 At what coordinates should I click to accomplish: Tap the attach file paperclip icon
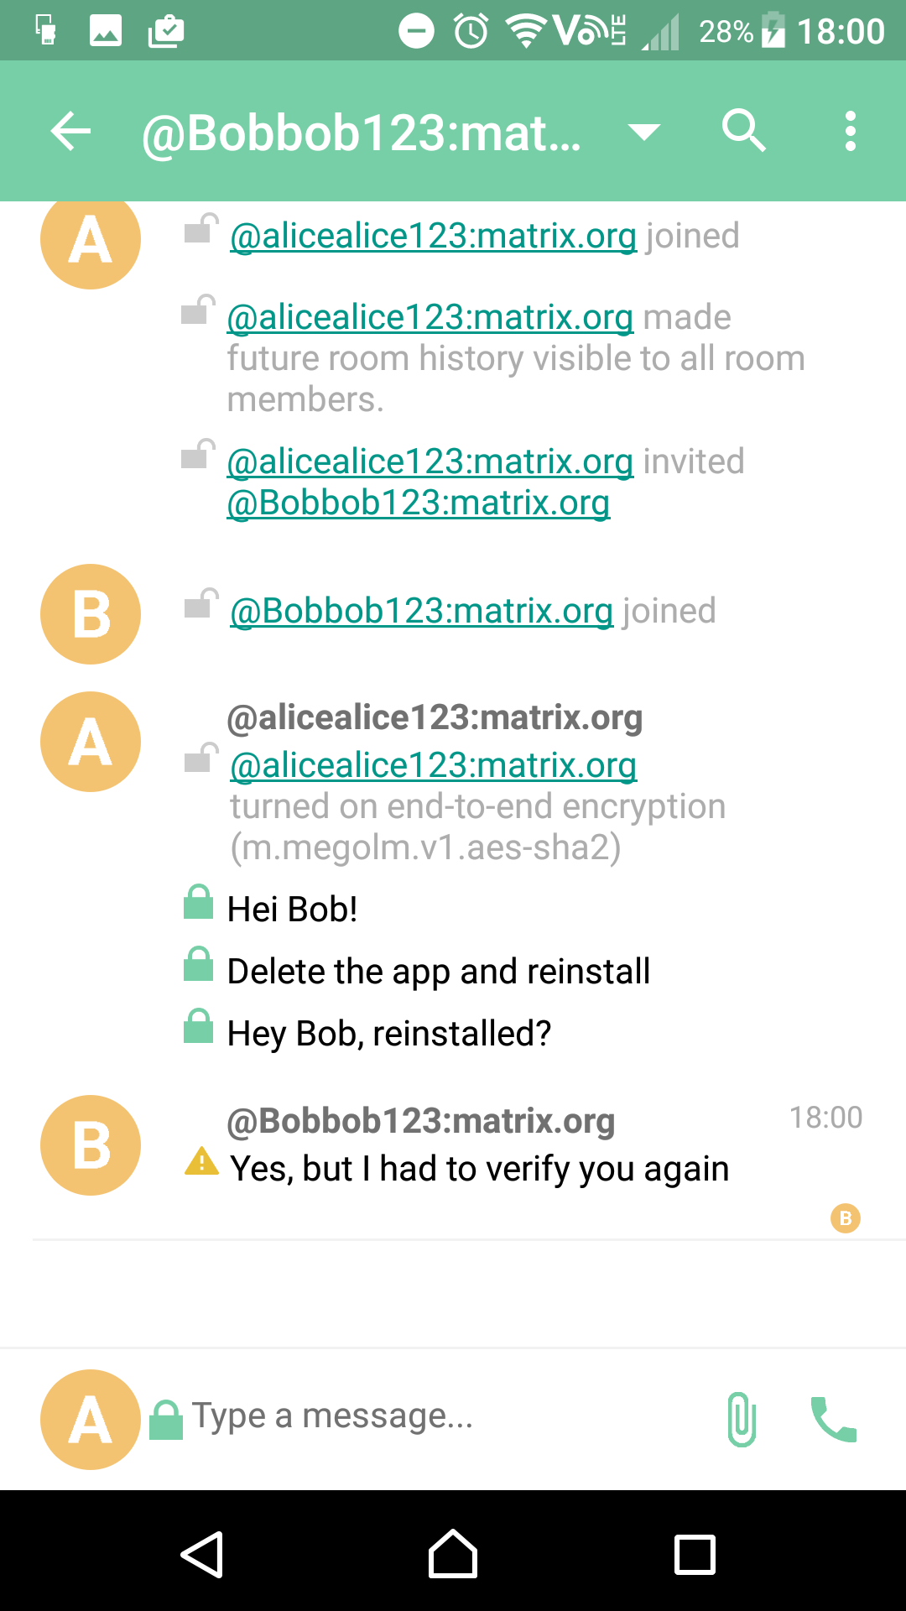tap(742, 1419)
